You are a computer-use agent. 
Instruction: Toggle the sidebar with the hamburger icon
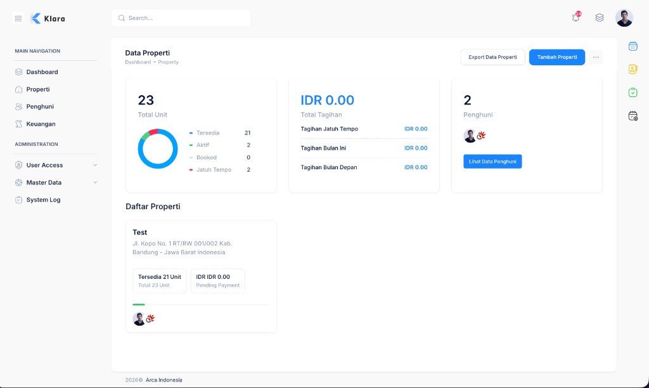[x=18, y=18]
